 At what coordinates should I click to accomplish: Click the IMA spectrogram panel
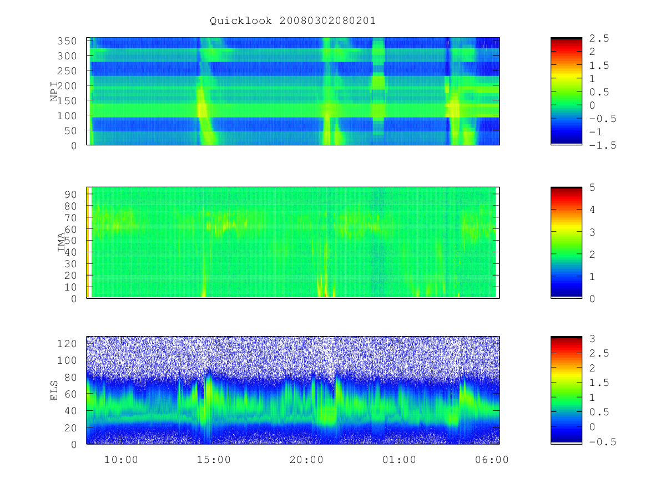coord(293,243)
